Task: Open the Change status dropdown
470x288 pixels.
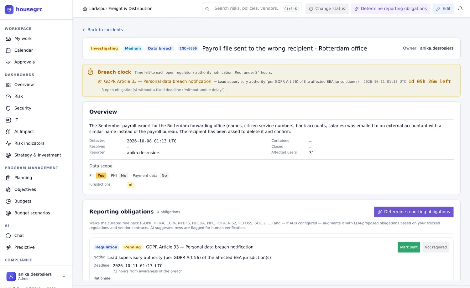Action: coord(327,9)
